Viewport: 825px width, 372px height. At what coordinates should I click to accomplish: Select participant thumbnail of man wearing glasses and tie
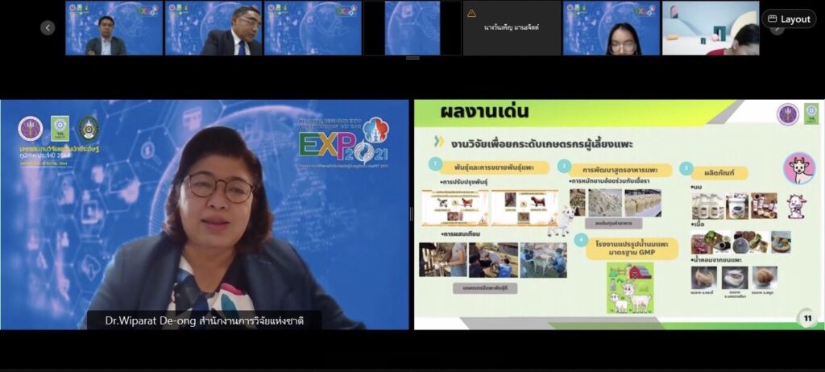point(213,28)
